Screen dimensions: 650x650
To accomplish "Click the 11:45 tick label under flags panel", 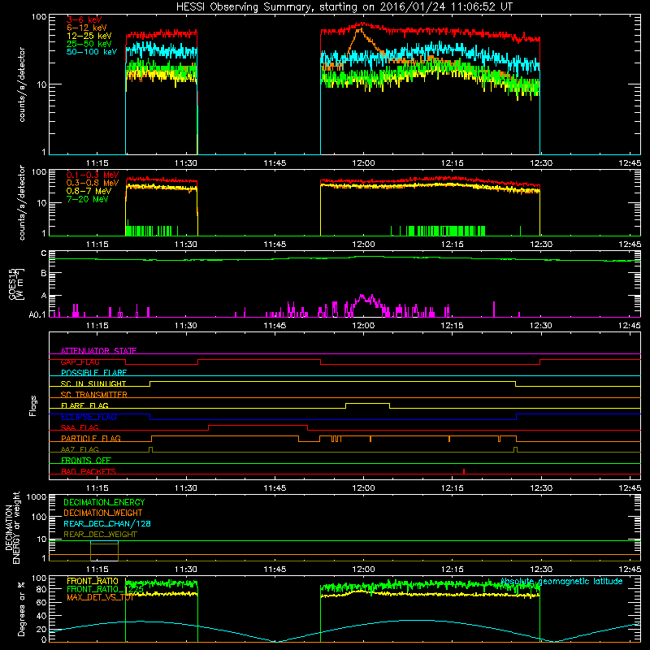I will click(x=275, y=488).
